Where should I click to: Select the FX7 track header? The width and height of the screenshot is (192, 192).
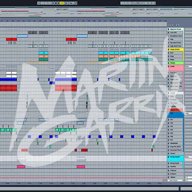175,140
